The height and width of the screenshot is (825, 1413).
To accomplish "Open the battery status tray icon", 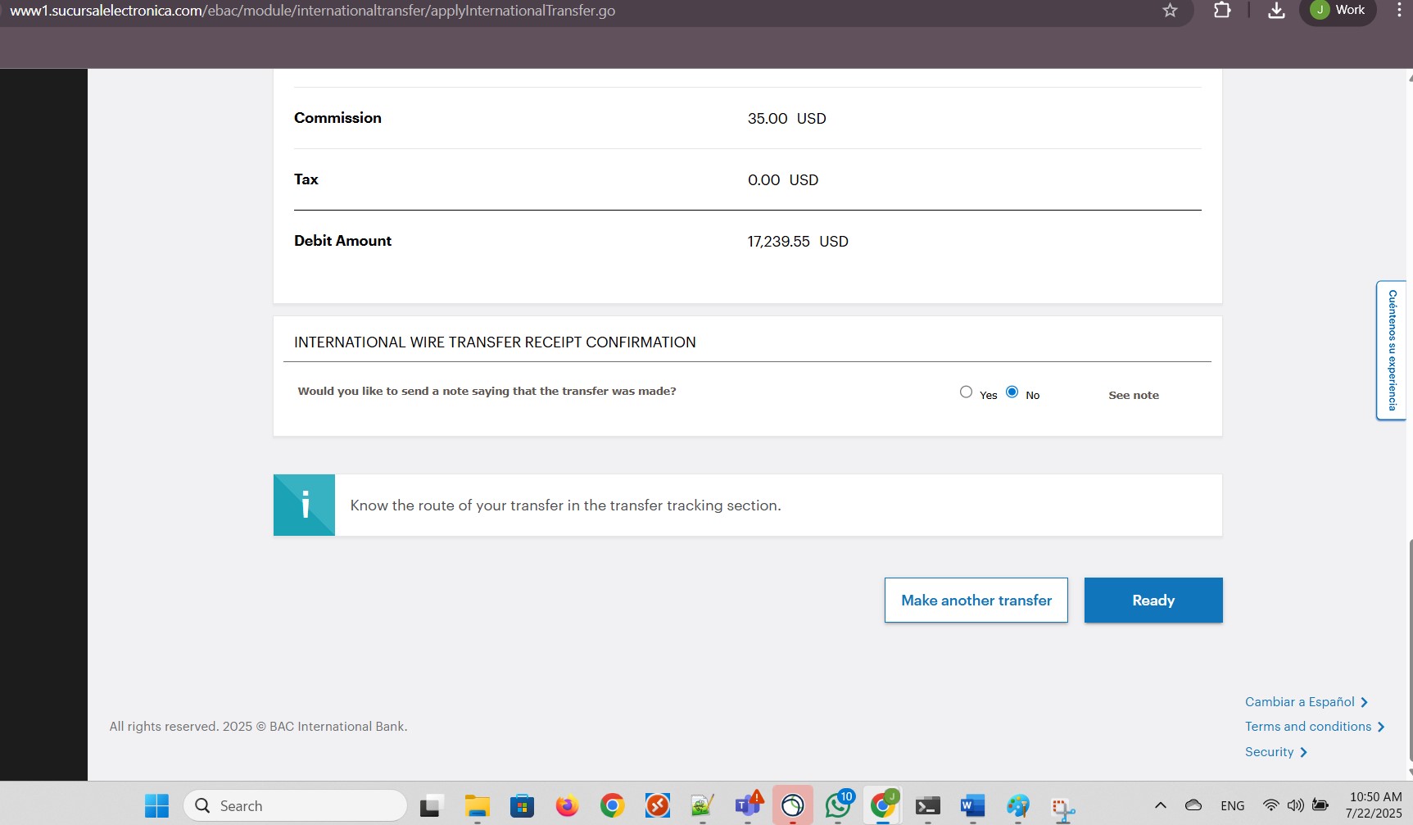I will pos(1320,805).
